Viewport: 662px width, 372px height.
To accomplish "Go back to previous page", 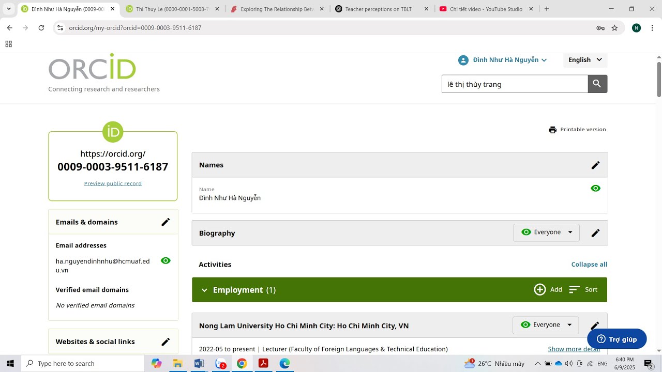I will [x=9, y=28].
